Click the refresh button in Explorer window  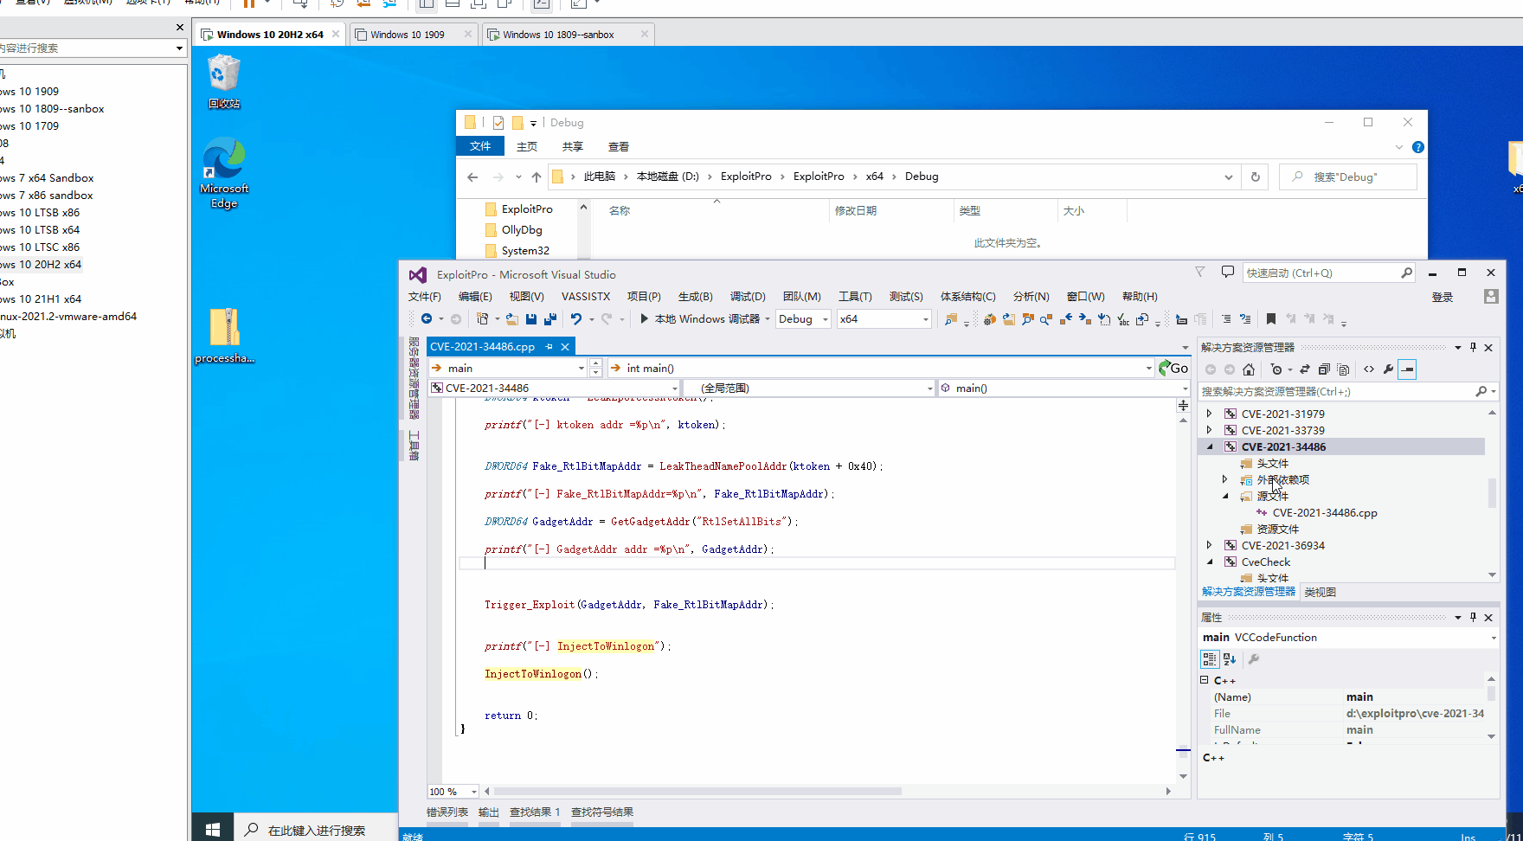point(1256,177)
